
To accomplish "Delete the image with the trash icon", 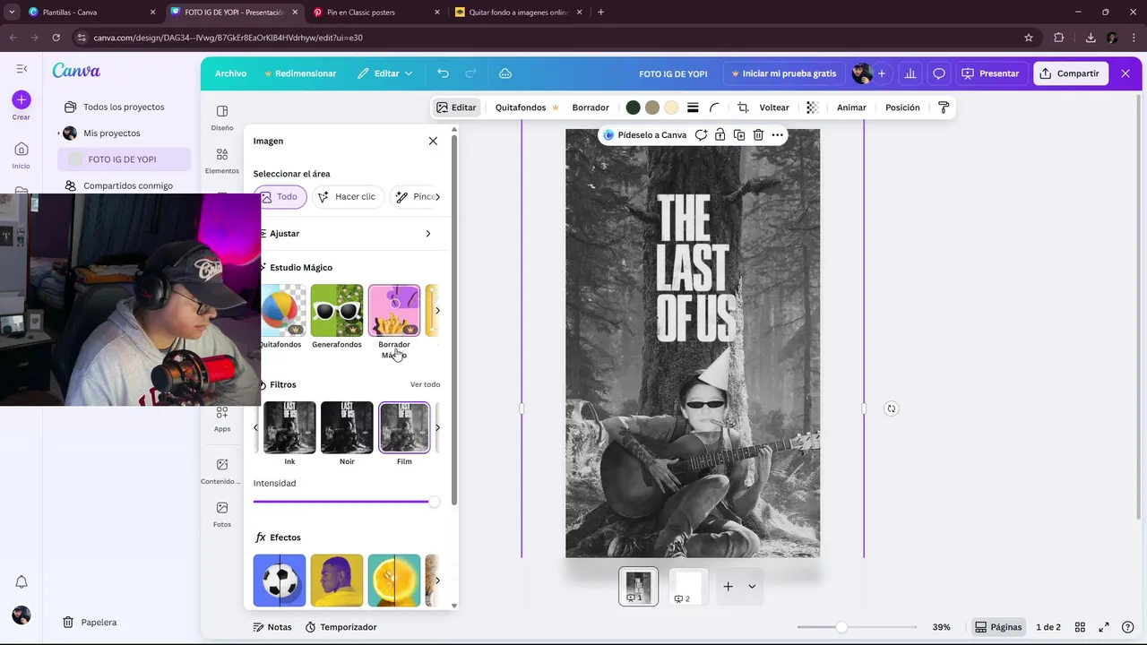I will point(758,135).
